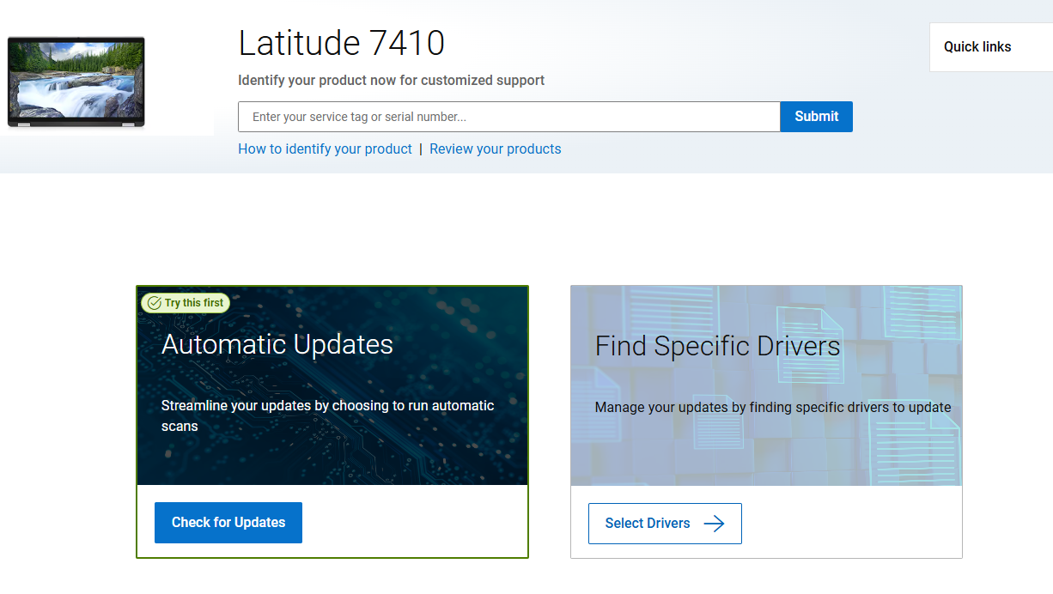Click the Latitude laptop product image
The height and width of the screenshot is (594, 1053).
pos(76,82)
